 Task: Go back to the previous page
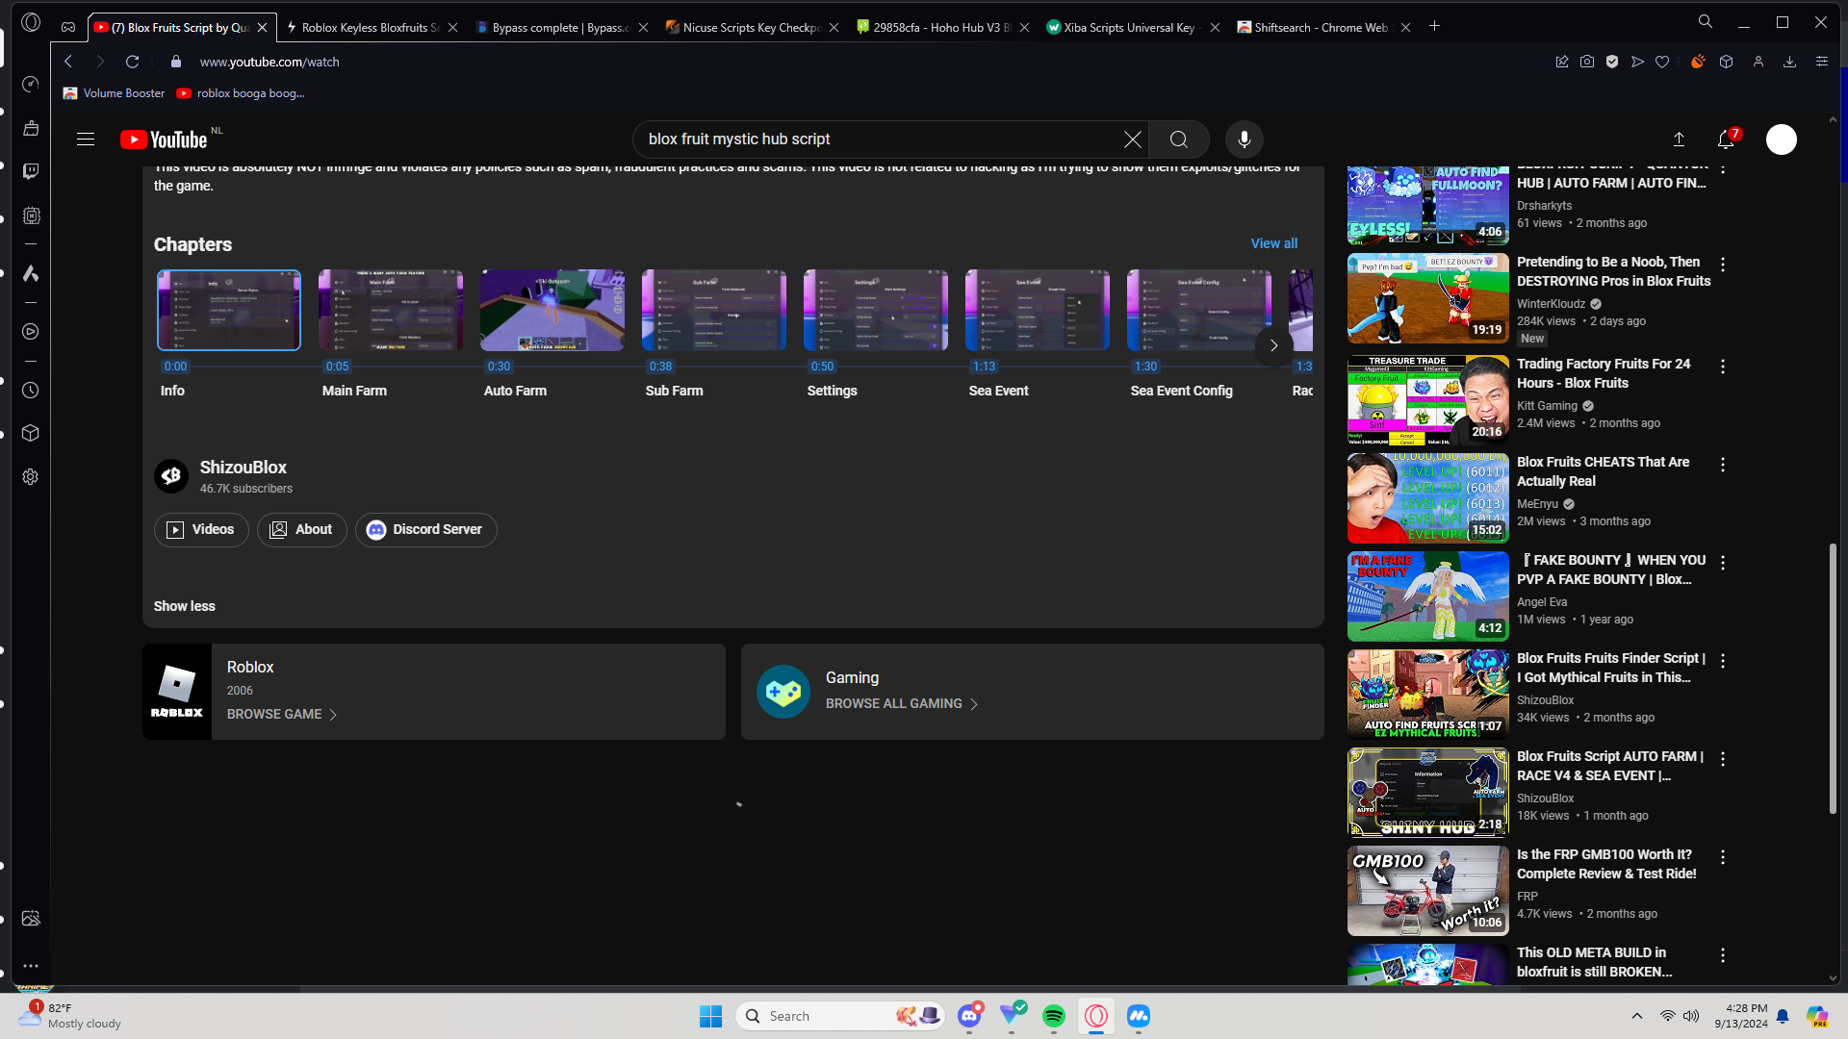pos(68,62)
